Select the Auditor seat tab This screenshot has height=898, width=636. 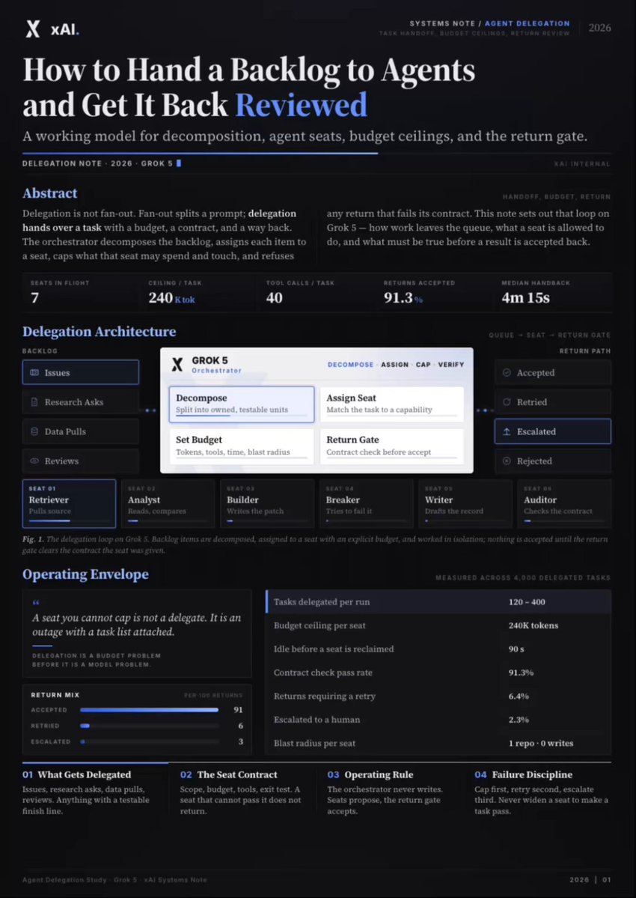(564, 503)
